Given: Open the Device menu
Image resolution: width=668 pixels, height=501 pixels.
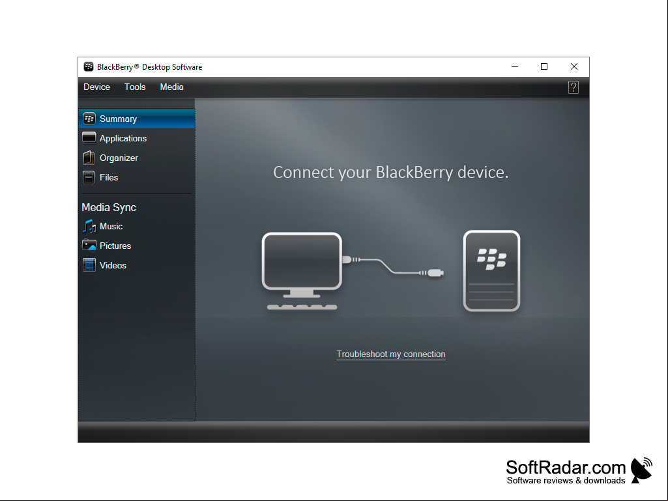Looking at the screenshot, I should pyautogui.click(x=96, y=87).
